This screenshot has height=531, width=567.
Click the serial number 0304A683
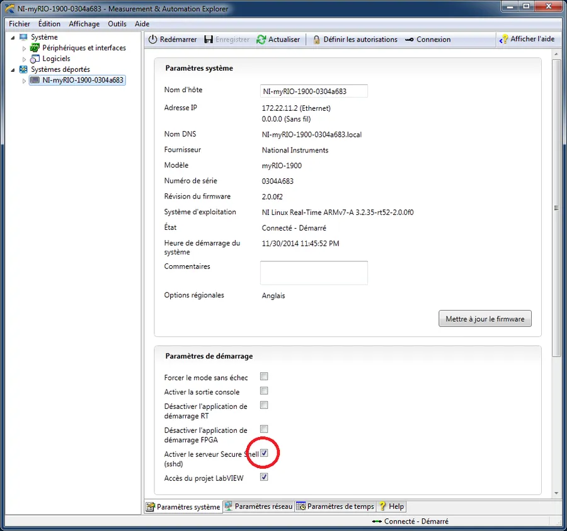(x=277, y=181)
